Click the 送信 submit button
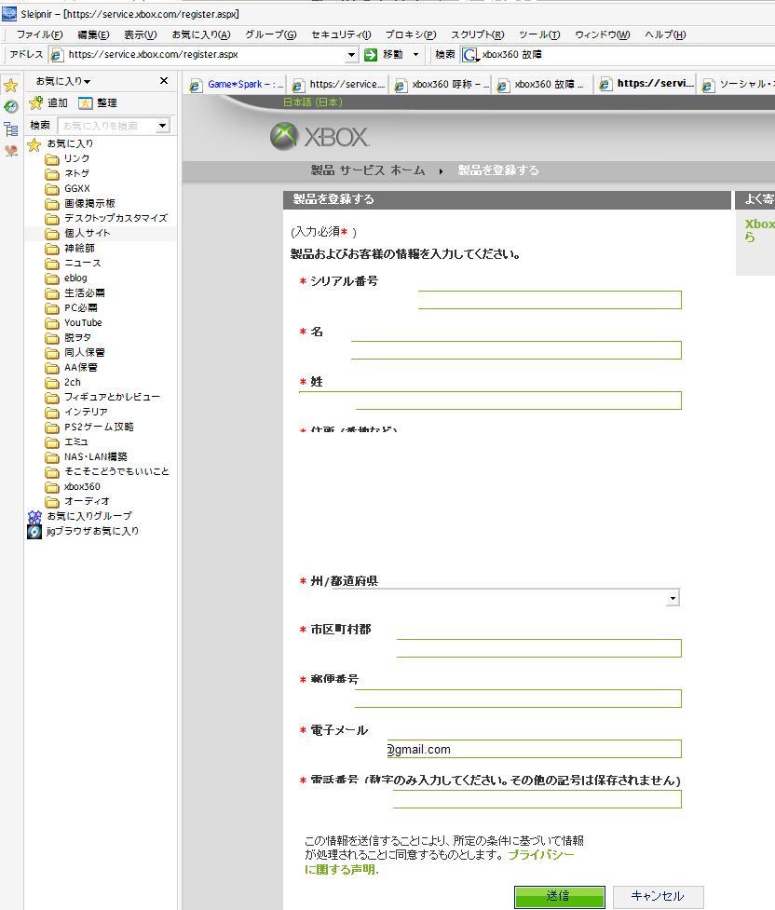This screenshot has height=910, width=775. tap(560, 897)
